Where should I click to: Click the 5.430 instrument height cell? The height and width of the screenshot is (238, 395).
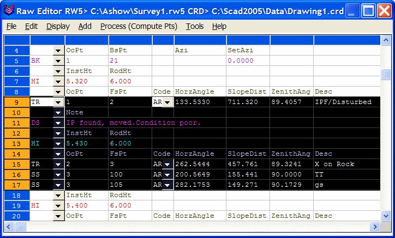click(x=87, y=143)
